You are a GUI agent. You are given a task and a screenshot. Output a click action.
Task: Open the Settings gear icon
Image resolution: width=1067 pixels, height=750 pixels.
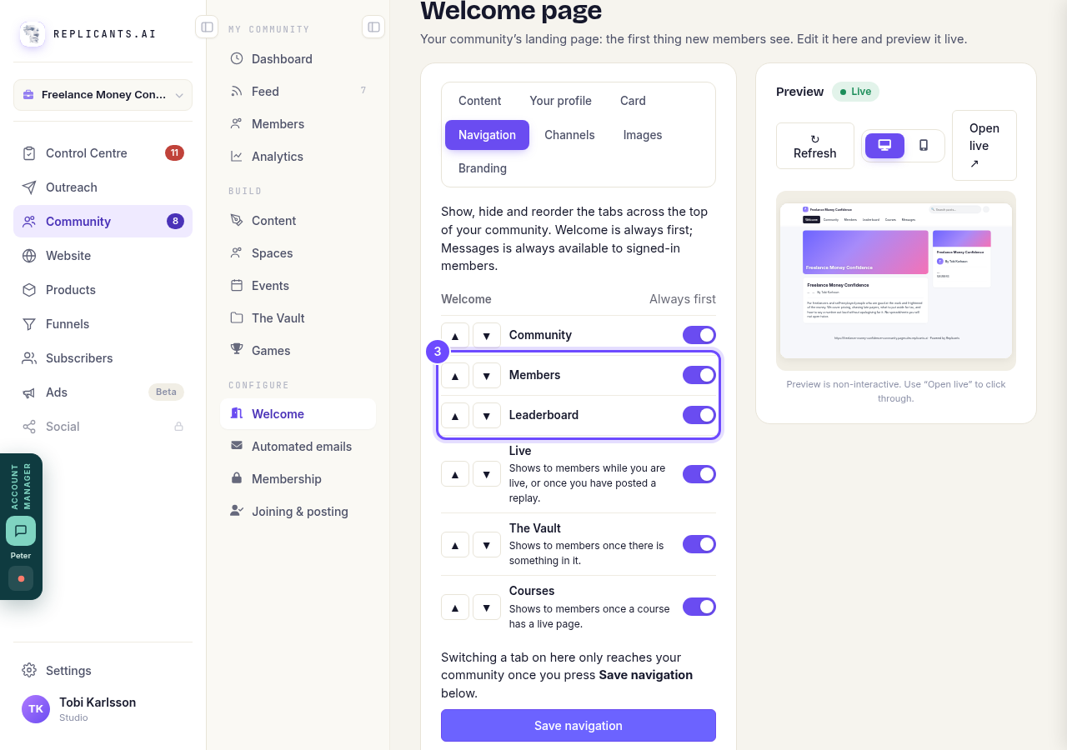[x=29, y=671]
